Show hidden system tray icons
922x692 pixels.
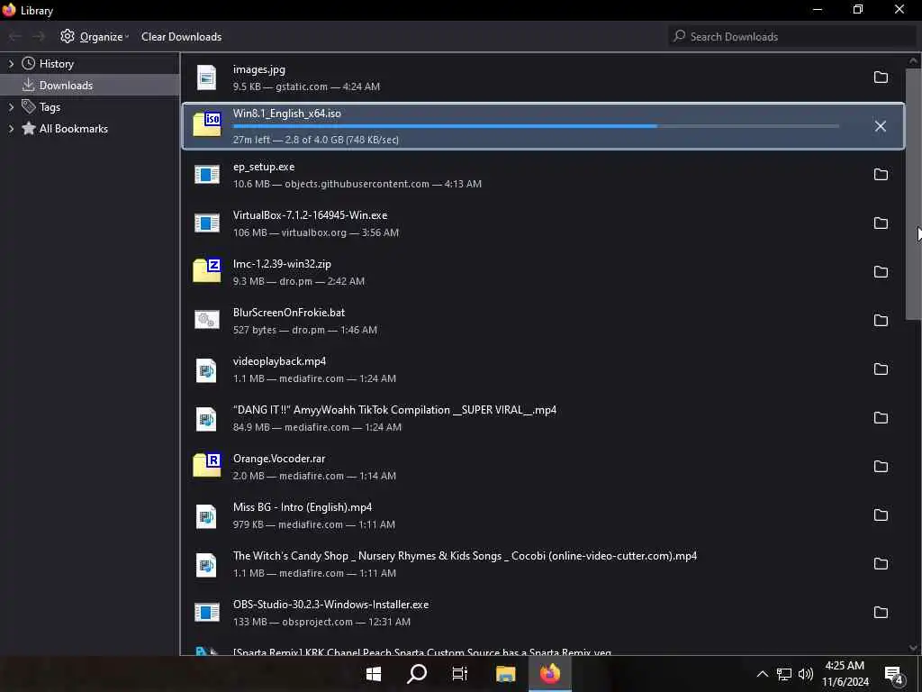click(762, 674)
